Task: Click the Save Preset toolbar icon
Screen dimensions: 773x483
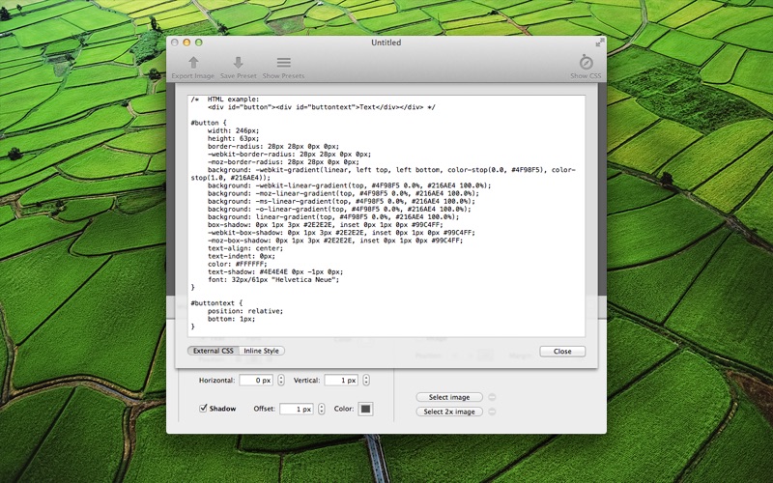Action: click(238, 63)
